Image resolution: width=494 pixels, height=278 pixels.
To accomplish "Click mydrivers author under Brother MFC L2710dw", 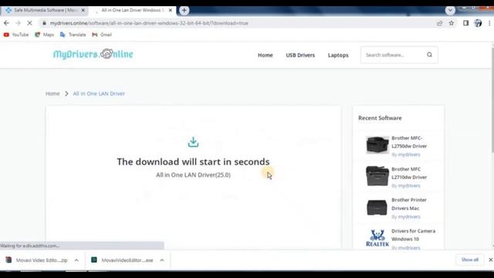I will (x=409, y=185).
